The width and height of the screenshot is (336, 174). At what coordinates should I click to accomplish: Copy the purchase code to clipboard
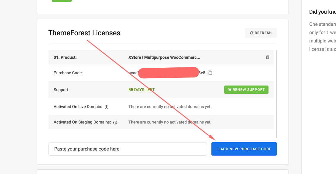click(210, 73)
